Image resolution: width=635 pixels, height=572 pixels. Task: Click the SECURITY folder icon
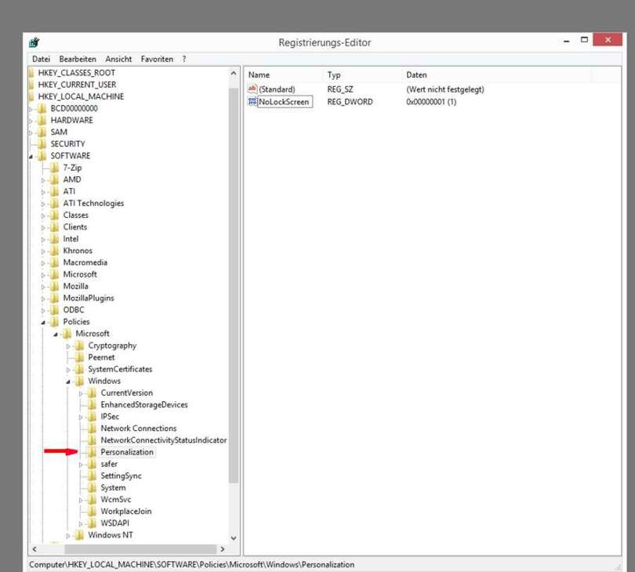coord(42,143)
